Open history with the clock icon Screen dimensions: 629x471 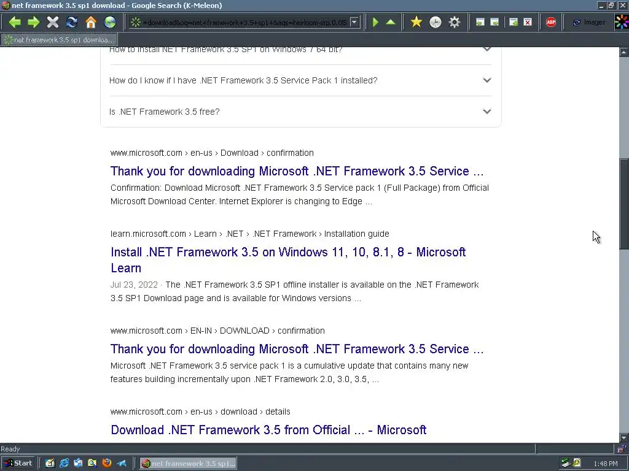coord(436,22)
